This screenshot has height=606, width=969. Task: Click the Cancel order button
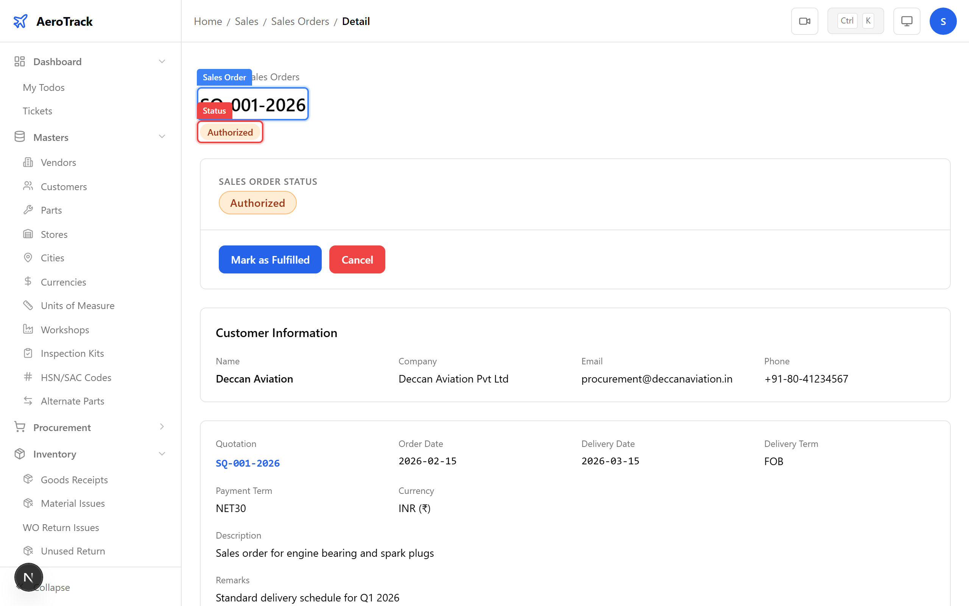(357, 259)
